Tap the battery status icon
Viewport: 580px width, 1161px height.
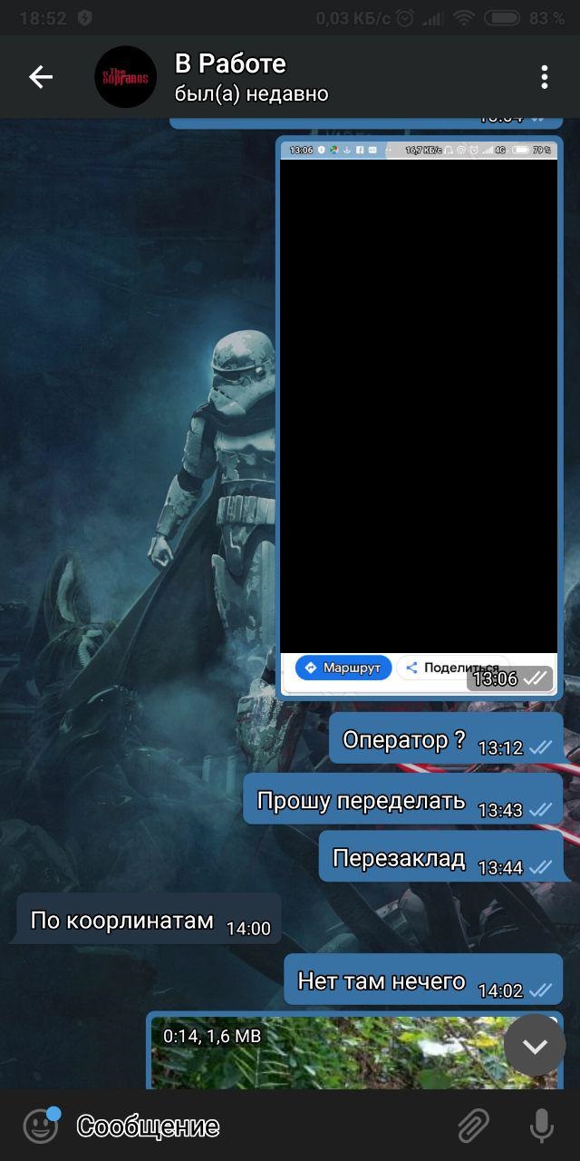(502, 17)
